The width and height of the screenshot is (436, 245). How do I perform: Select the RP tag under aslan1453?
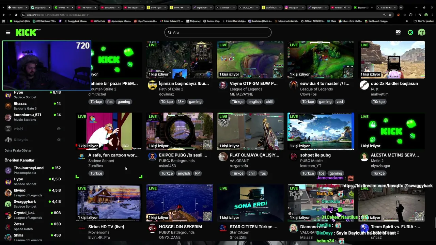pyautogui.click(x=197, y=173)
